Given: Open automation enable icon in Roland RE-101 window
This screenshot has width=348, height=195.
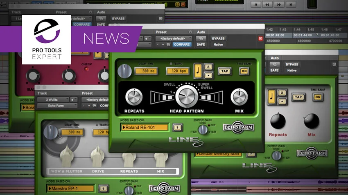Looking at the screenshot, I should (x=201, y=38).
